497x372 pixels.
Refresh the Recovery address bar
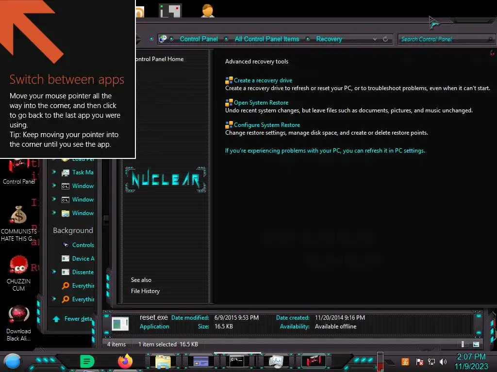tap(385, 39)
